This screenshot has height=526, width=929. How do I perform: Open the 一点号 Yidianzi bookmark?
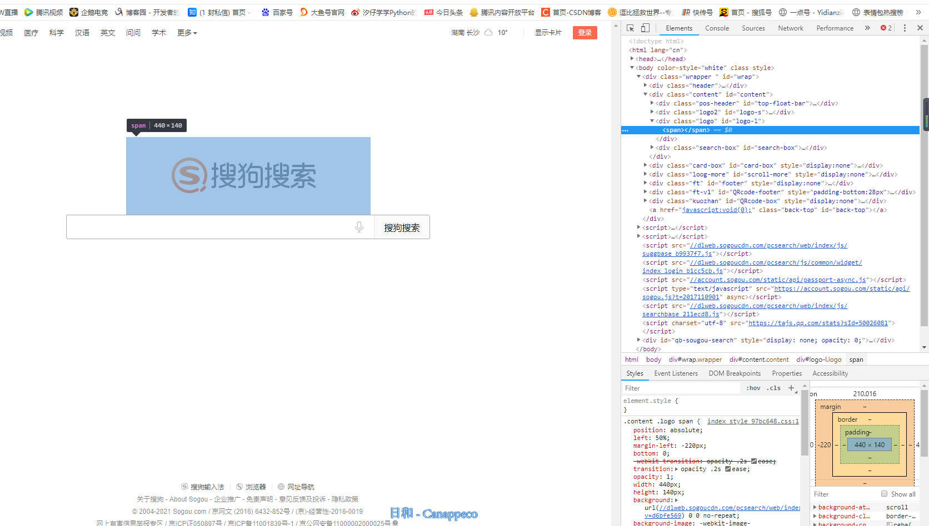[811, 12]
